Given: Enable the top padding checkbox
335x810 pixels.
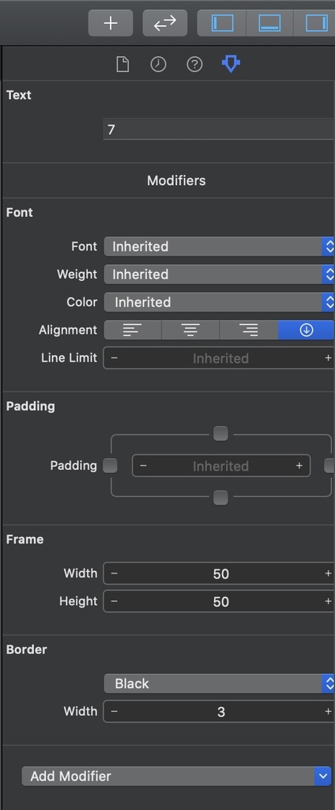Looking at the screenshot, I should tap(220, 433).
